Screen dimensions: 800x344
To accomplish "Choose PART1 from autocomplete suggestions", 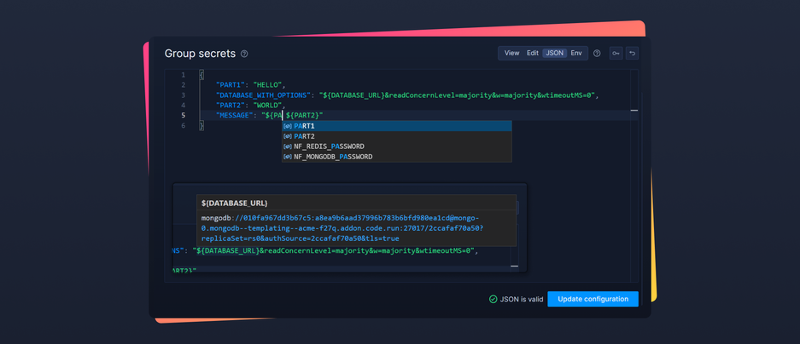I will pos(397,126).
